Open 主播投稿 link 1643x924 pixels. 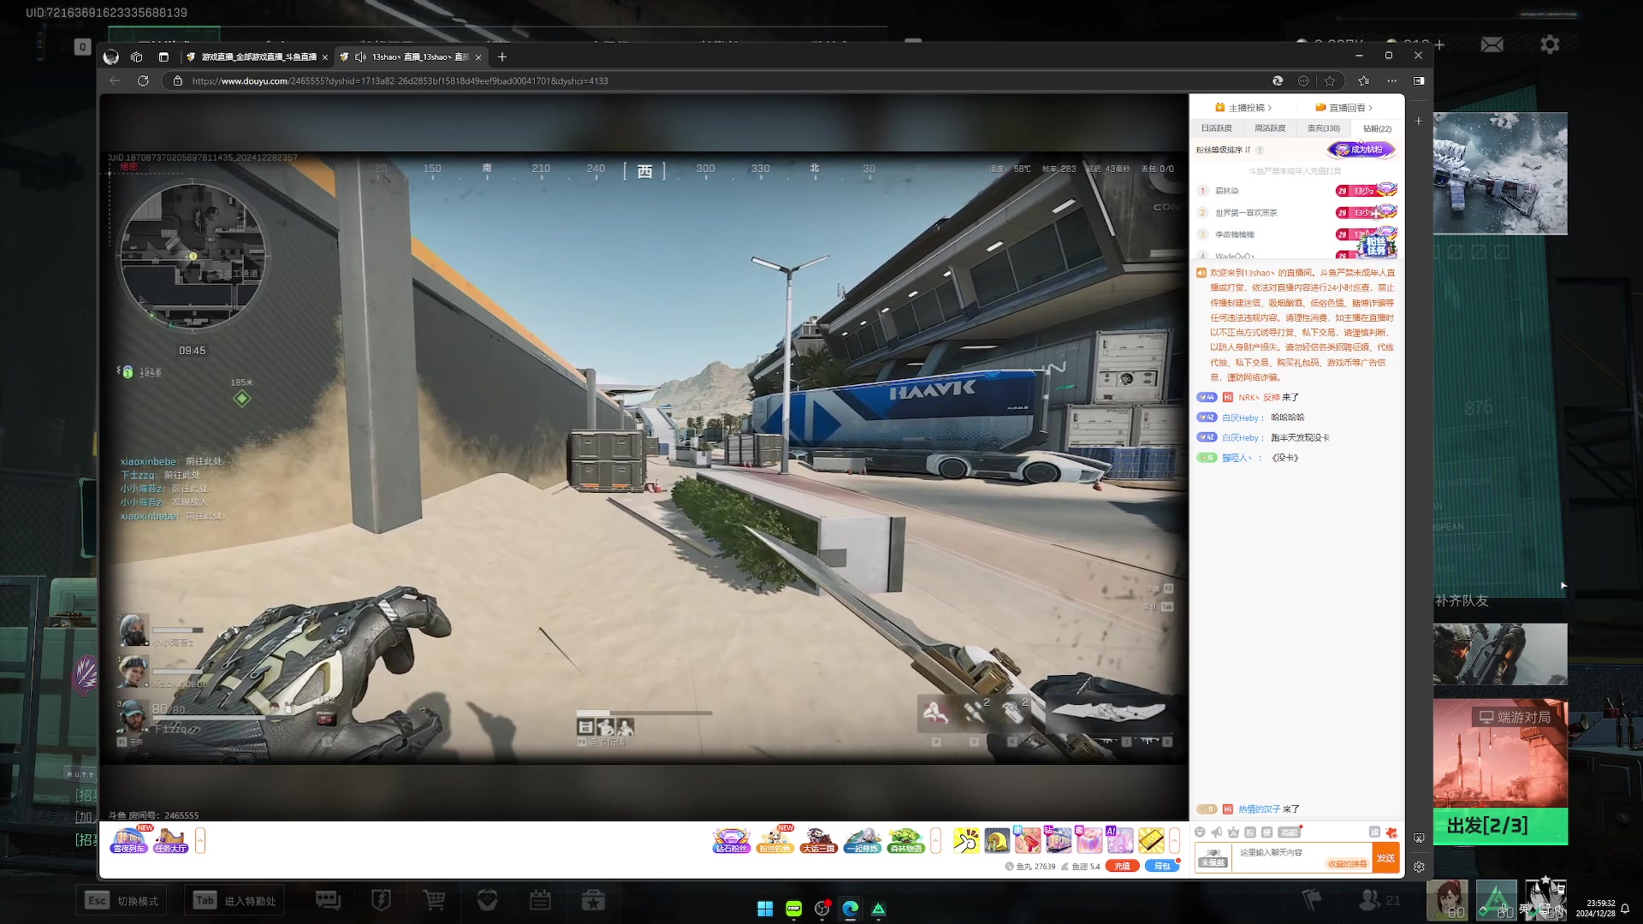tap(1244, 108)
